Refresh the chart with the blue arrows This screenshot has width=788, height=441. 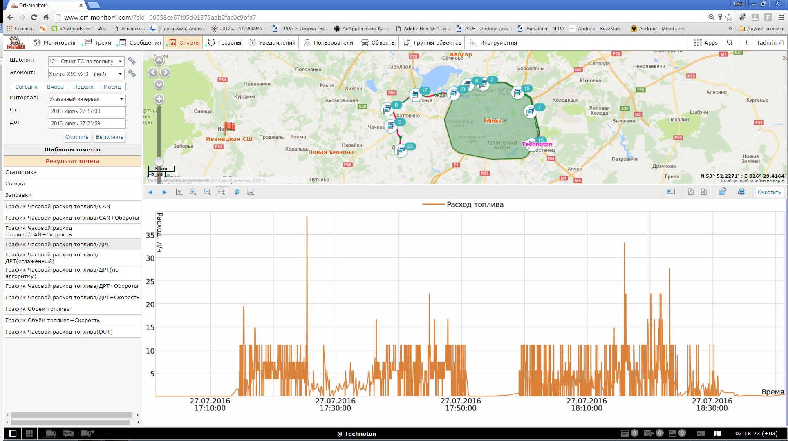click(237, 192)
